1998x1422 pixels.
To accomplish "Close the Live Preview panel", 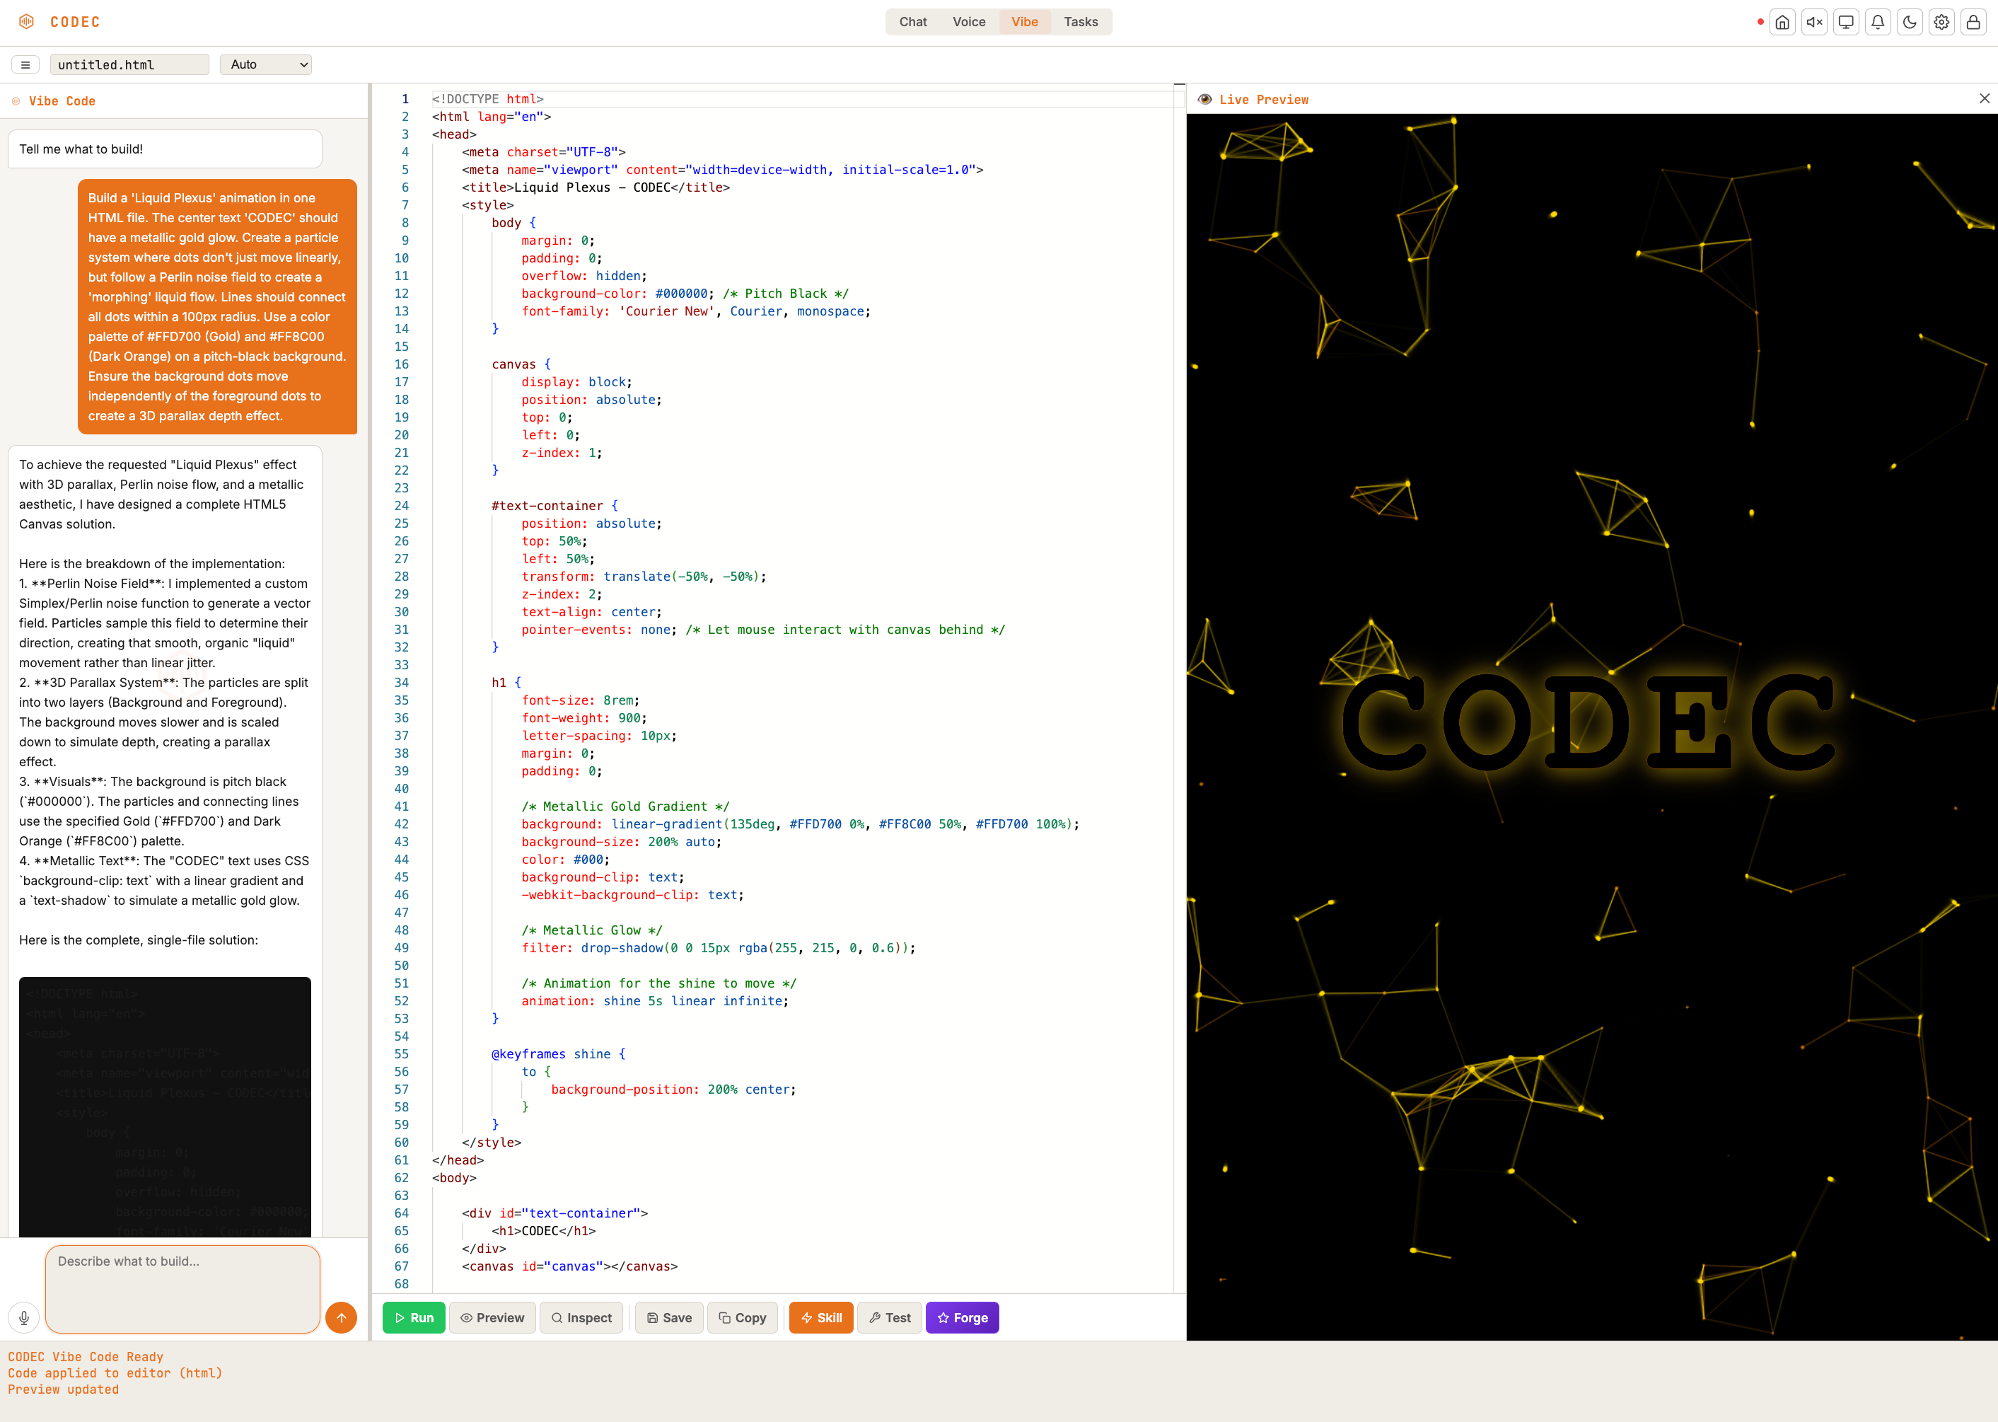I will pos(1984,99).
